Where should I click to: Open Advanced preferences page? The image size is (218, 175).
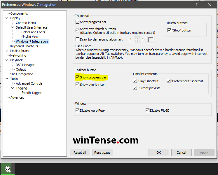click(17, 97)
